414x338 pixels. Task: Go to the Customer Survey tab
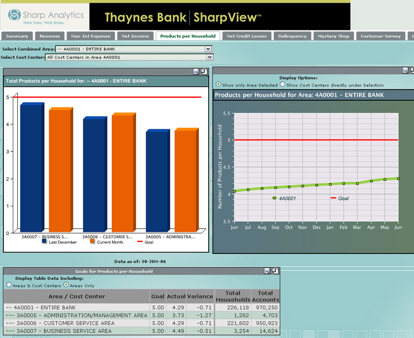coord(380,36)
